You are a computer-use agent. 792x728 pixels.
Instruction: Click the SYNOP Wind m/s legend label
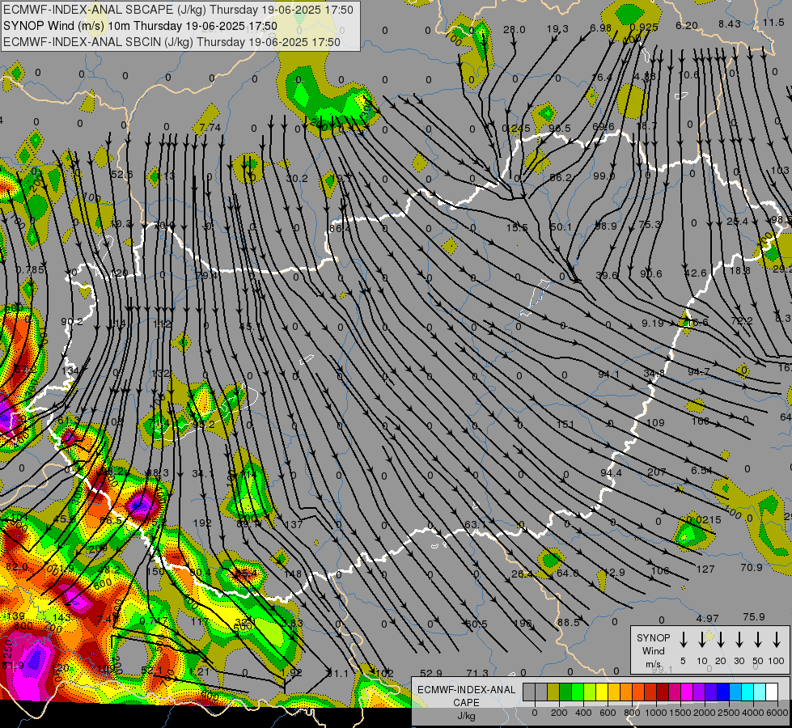pos(653,650)
